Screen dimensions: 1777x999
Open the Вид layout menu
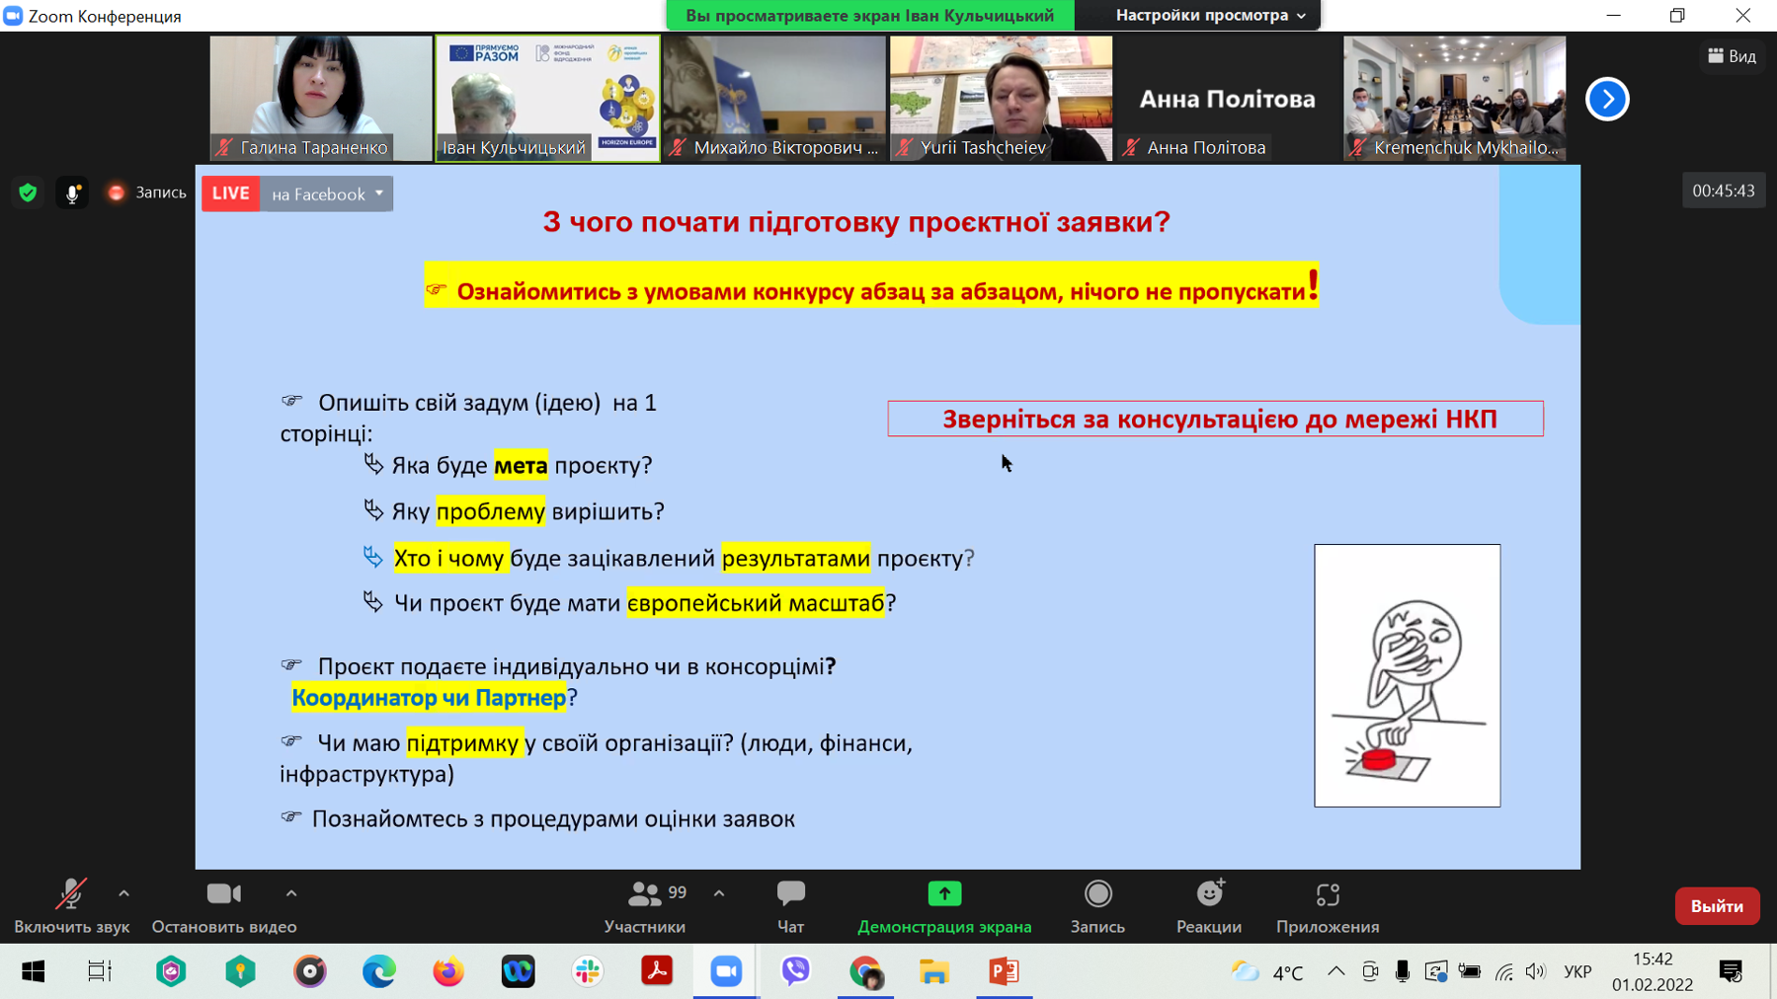pos(1732,56)
